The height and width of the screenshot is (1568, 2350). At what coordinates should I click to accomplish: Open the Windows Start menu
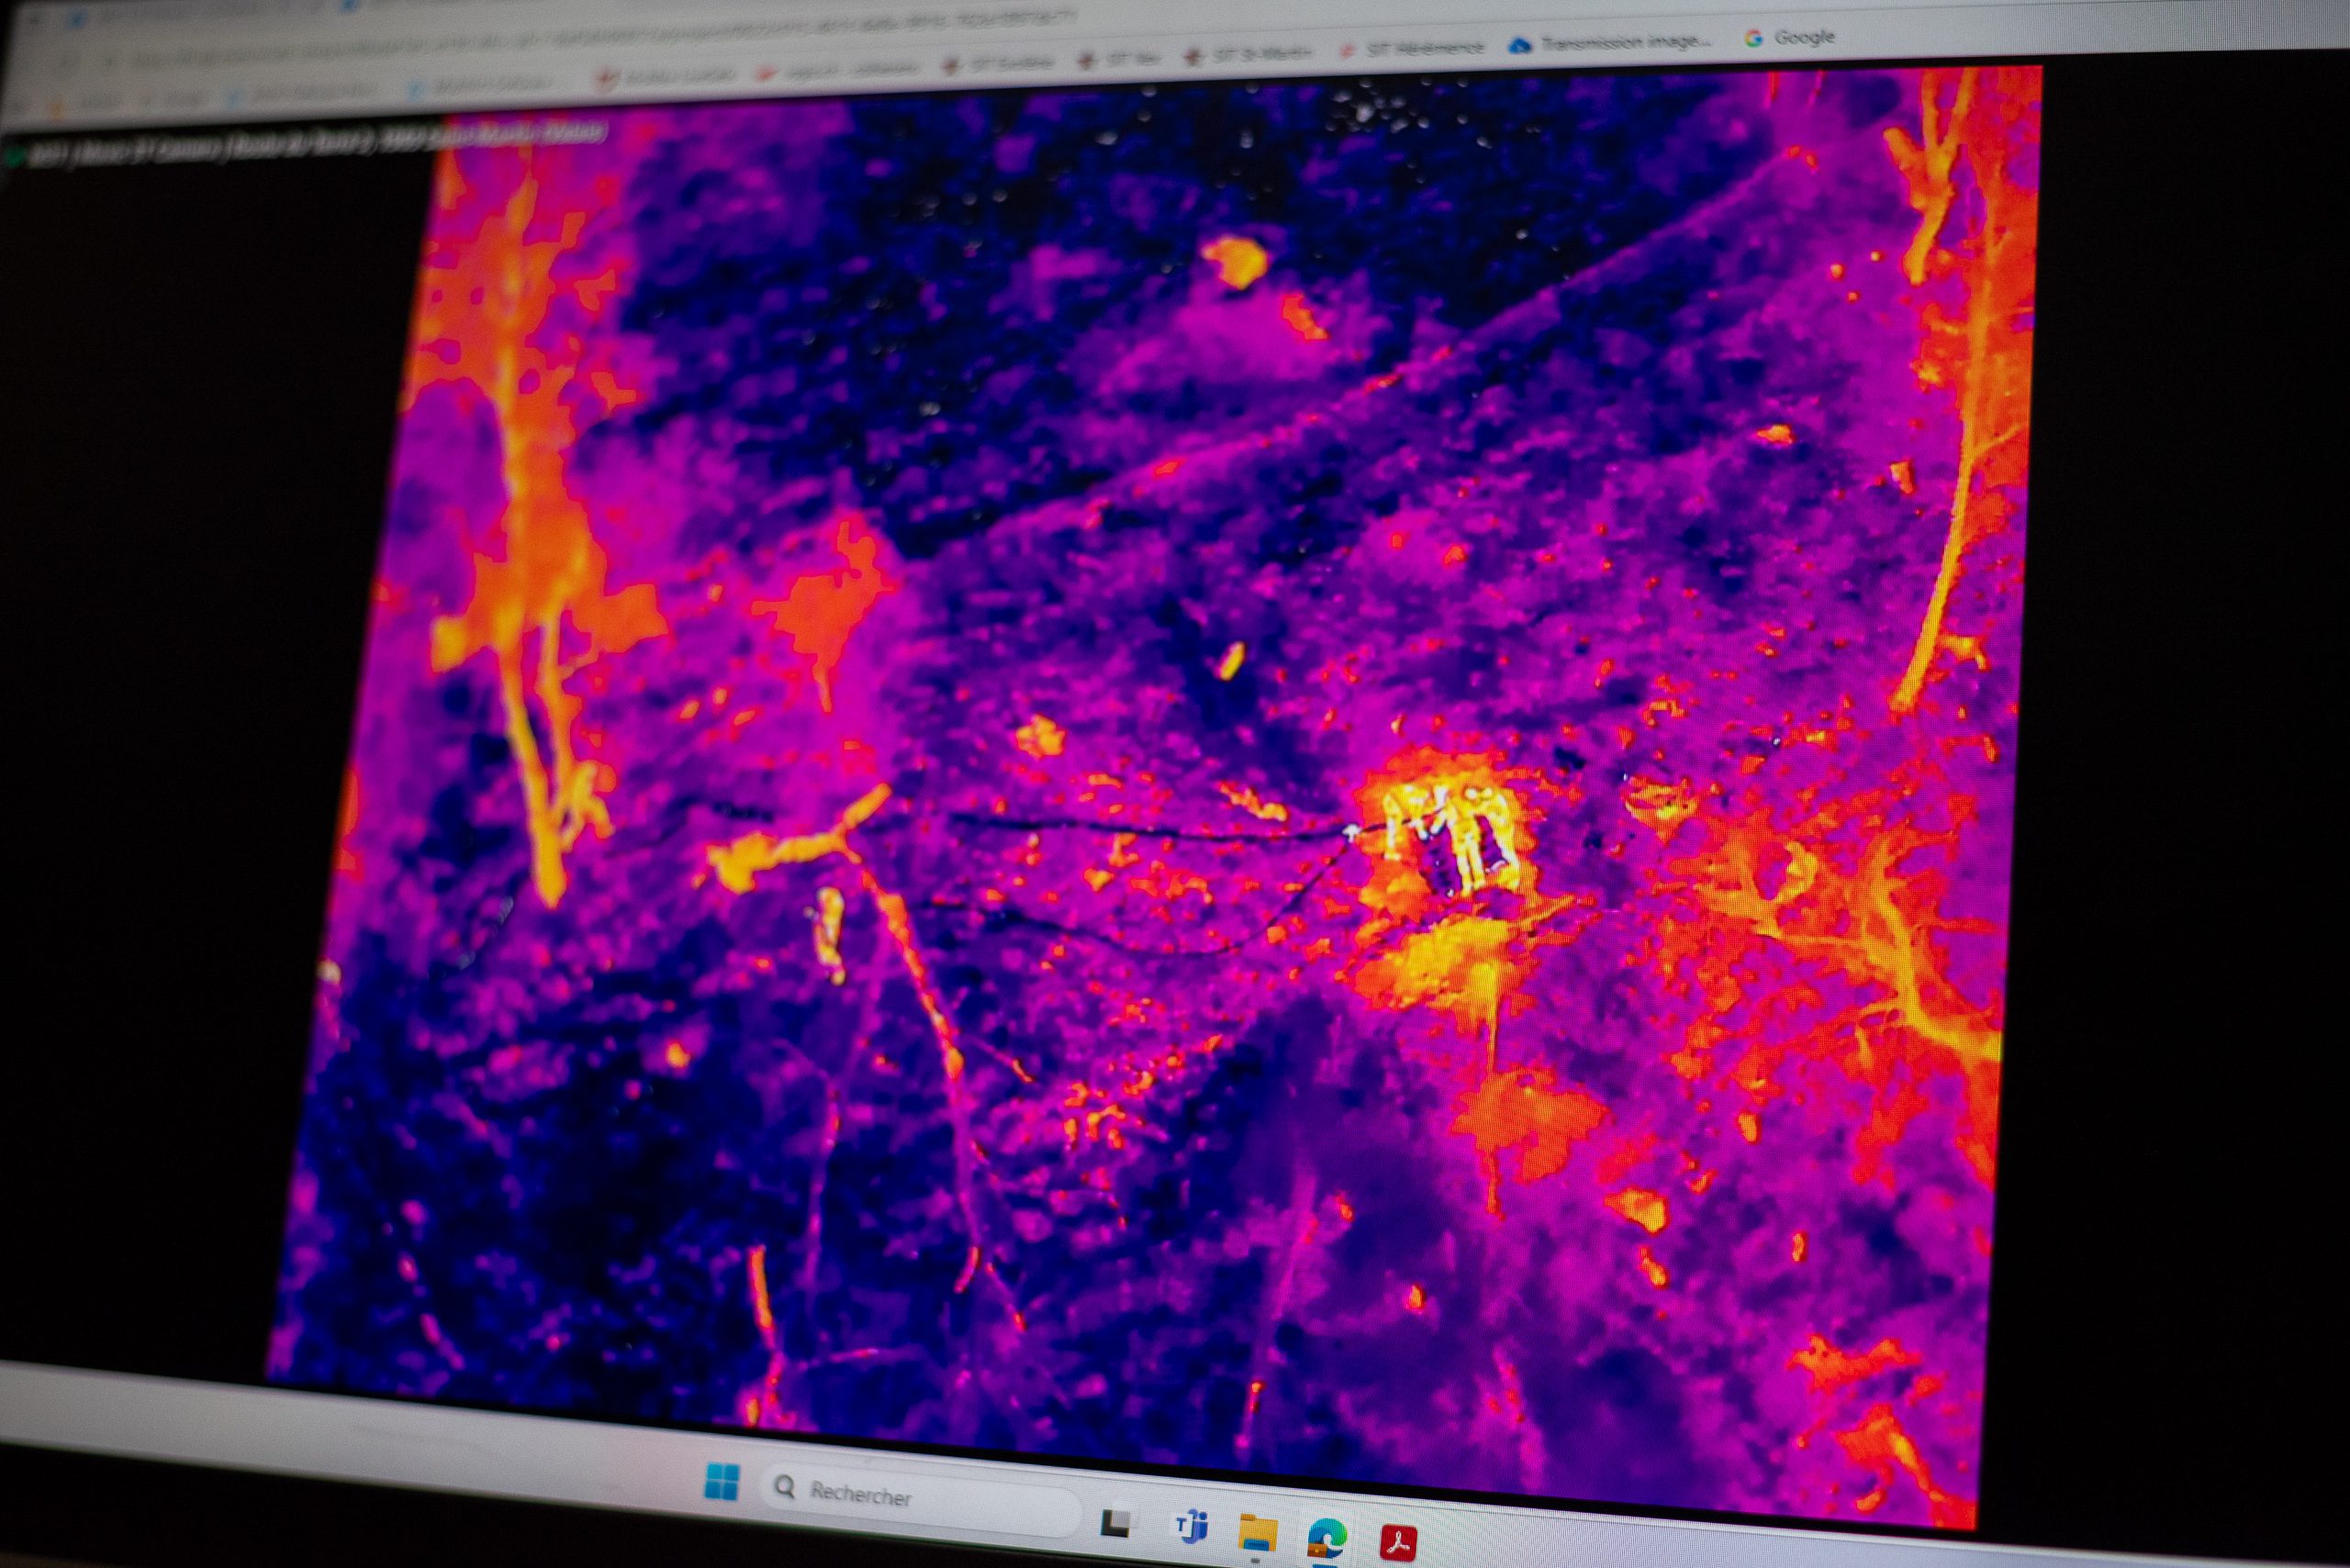[x=722, y=1481]
